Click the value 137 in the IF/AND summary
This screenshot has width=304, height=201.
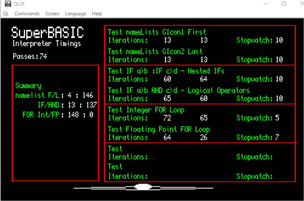[91, 105]
